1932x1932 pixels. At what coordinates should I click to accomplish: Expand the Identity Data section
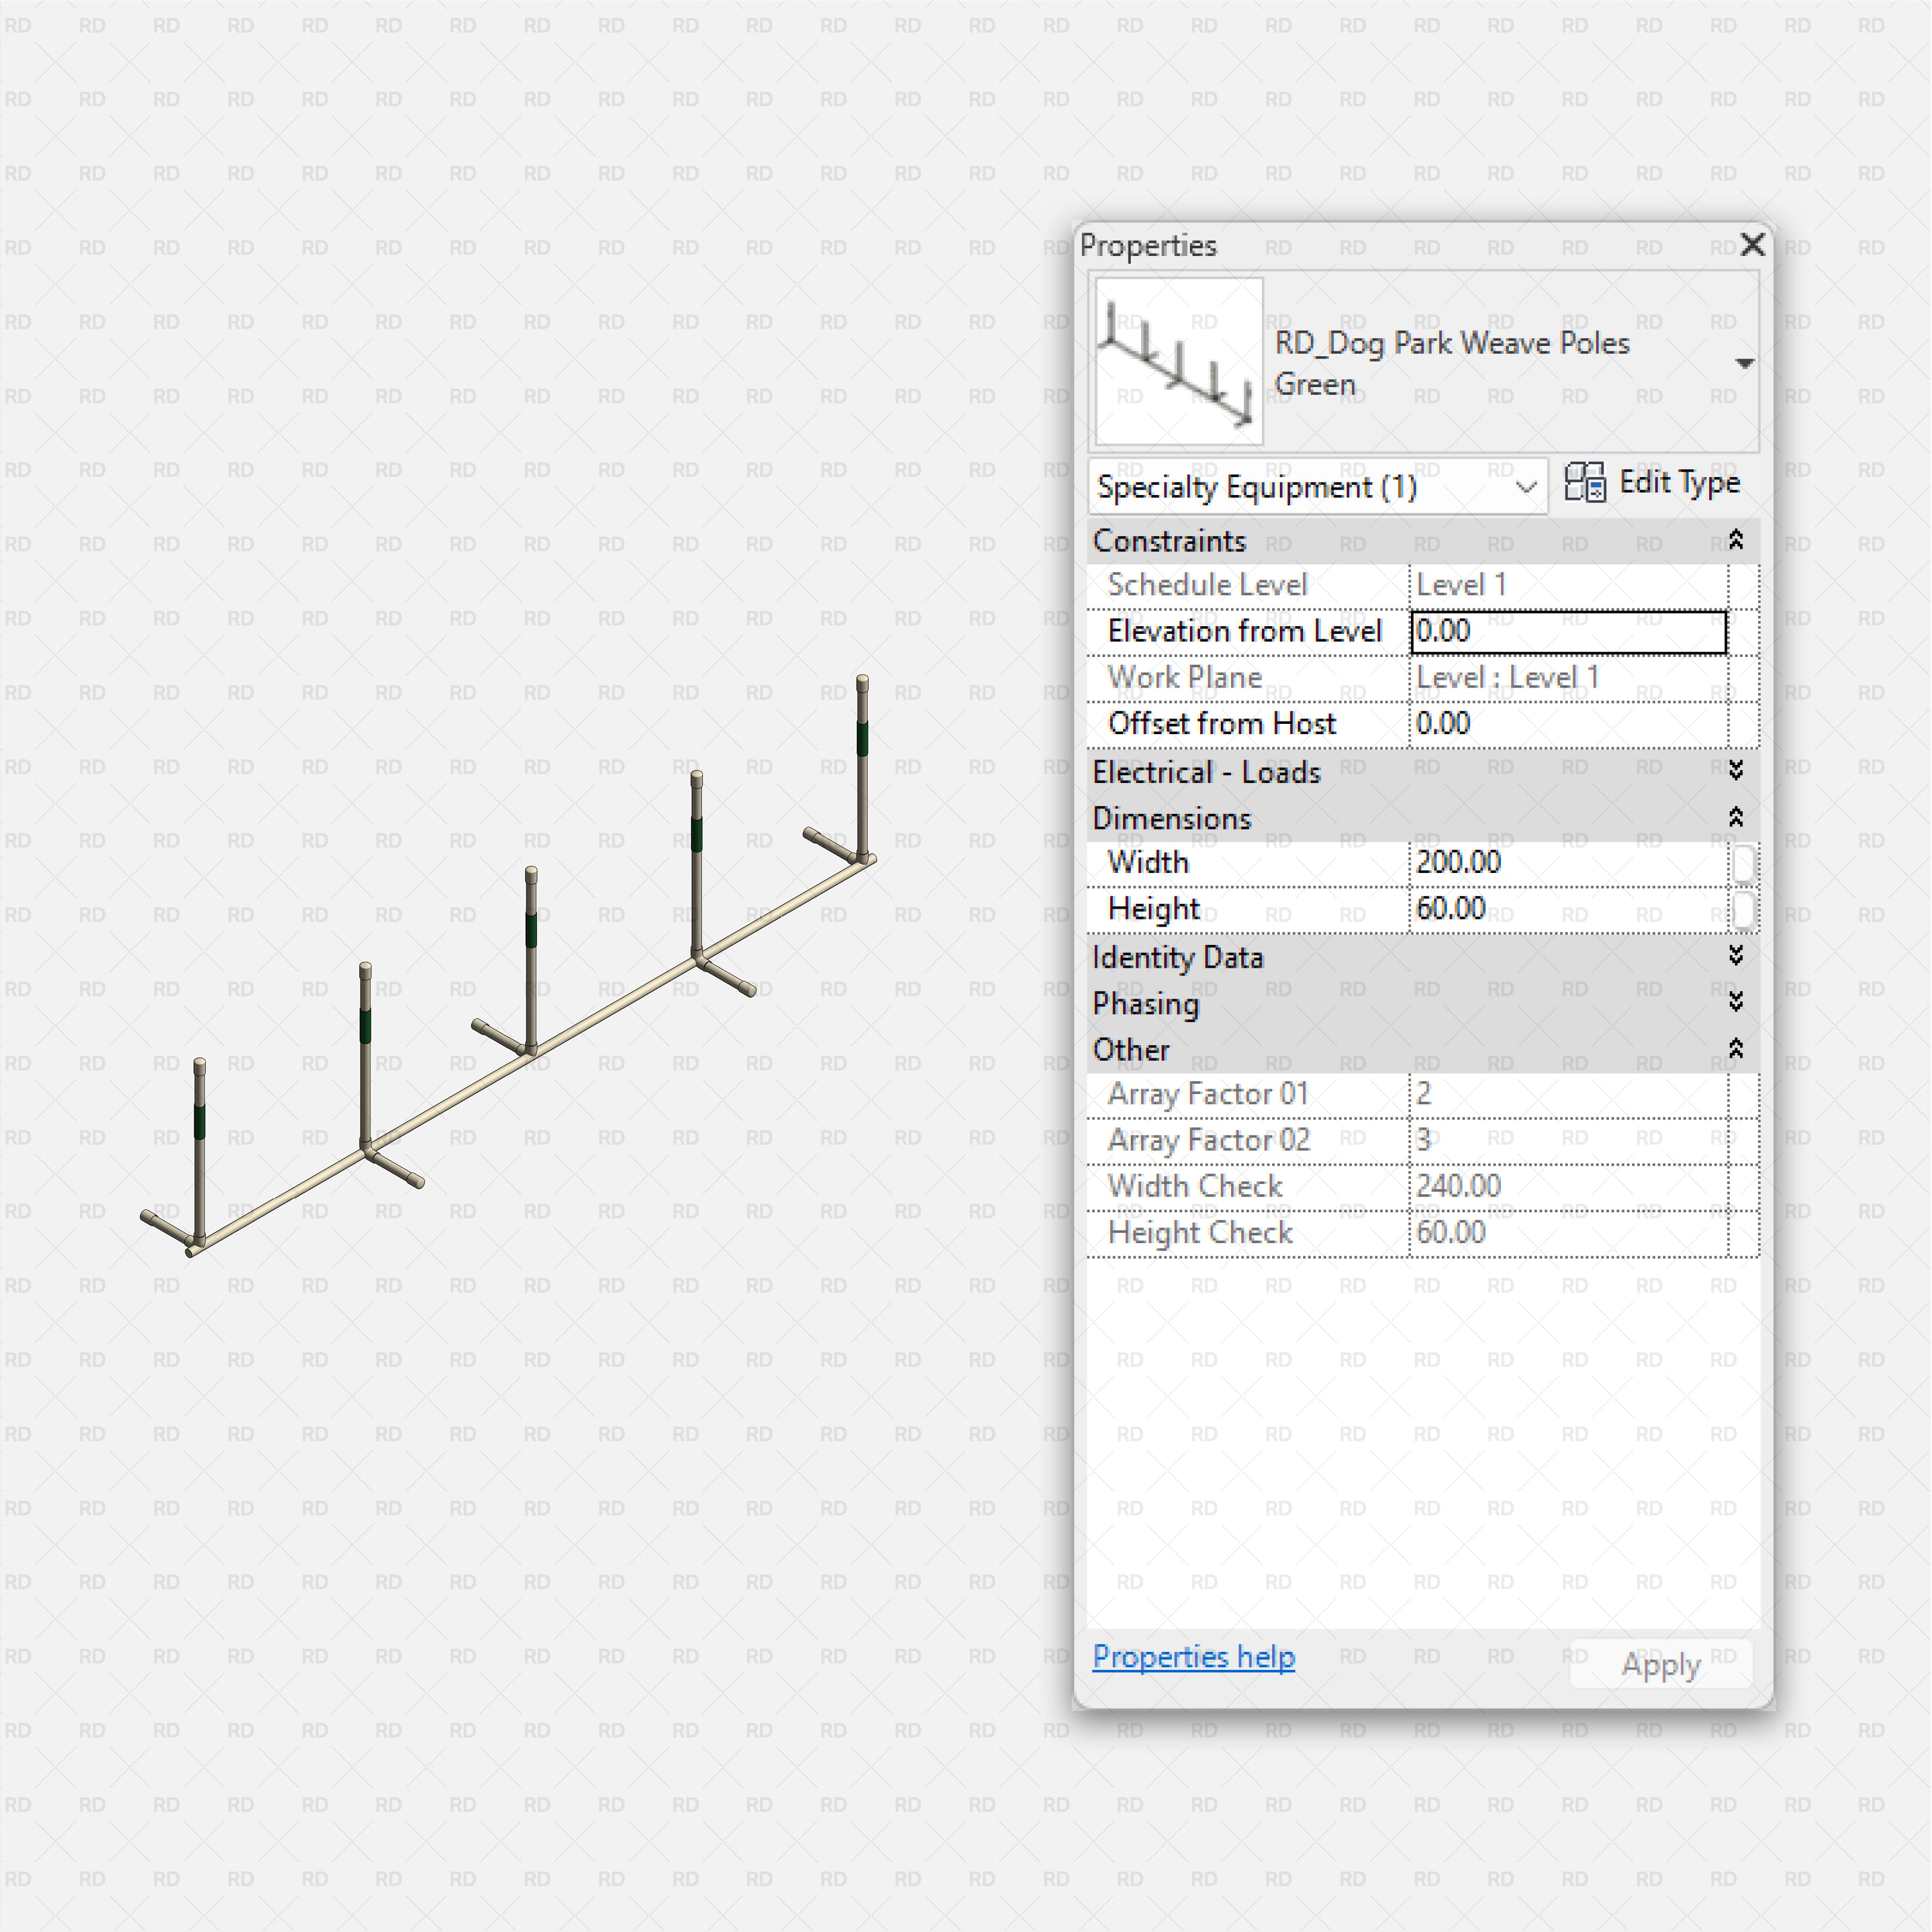(1737, 957)
